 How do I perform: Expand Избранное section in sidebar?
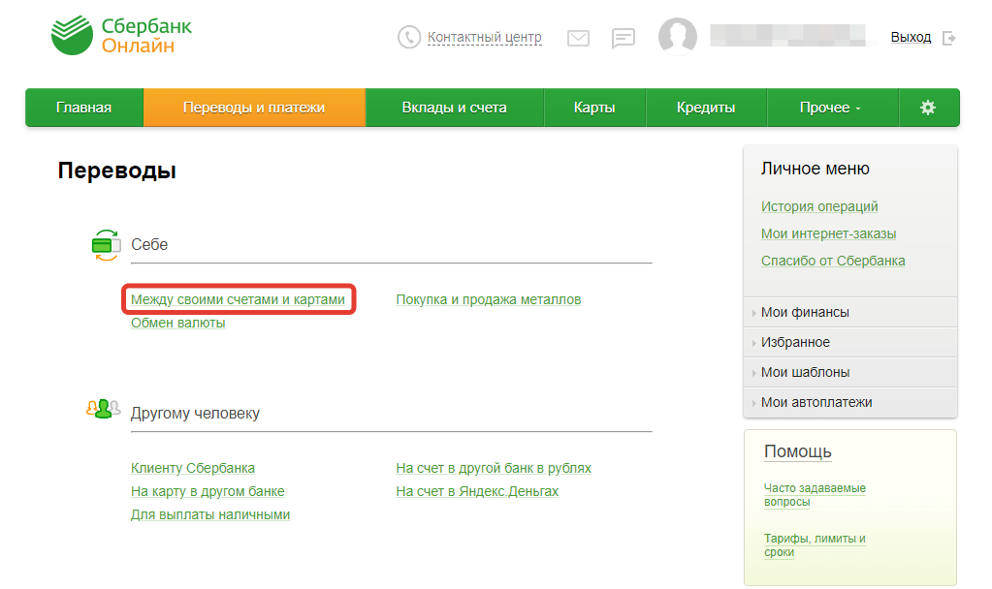coord(795,342)
